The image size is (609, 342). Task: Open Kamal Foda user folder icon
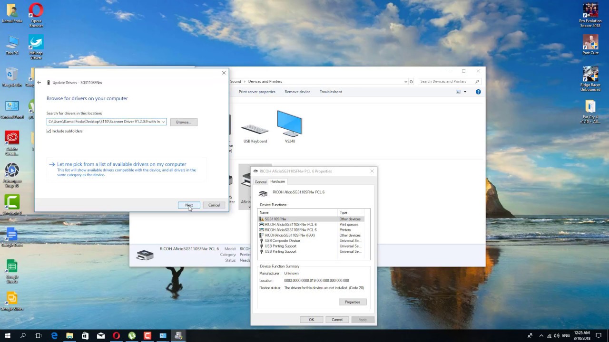(12, 13)
